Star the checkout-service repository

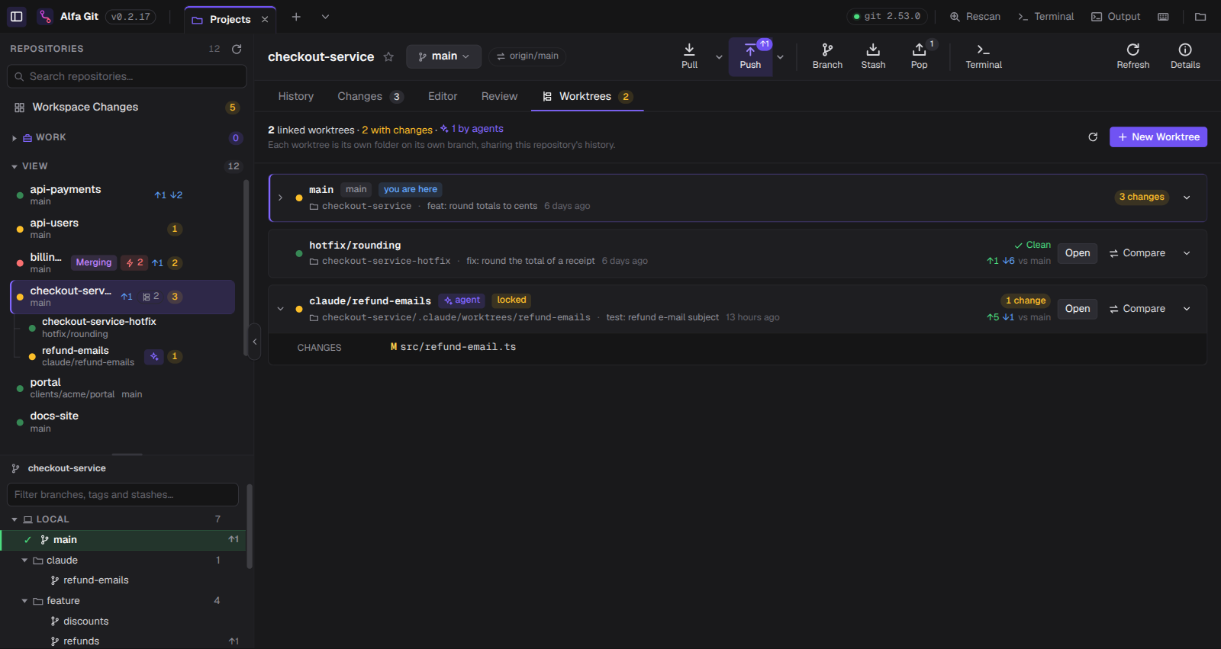pyautogui.click(x=388, y=56)
